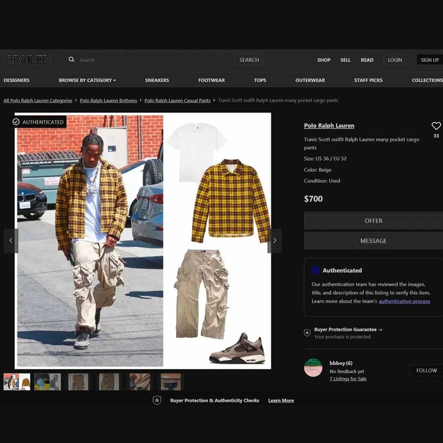Select the first thumbnail showing the outfit collage
This screenshot has height=443, width=443.
pos(17,382)
